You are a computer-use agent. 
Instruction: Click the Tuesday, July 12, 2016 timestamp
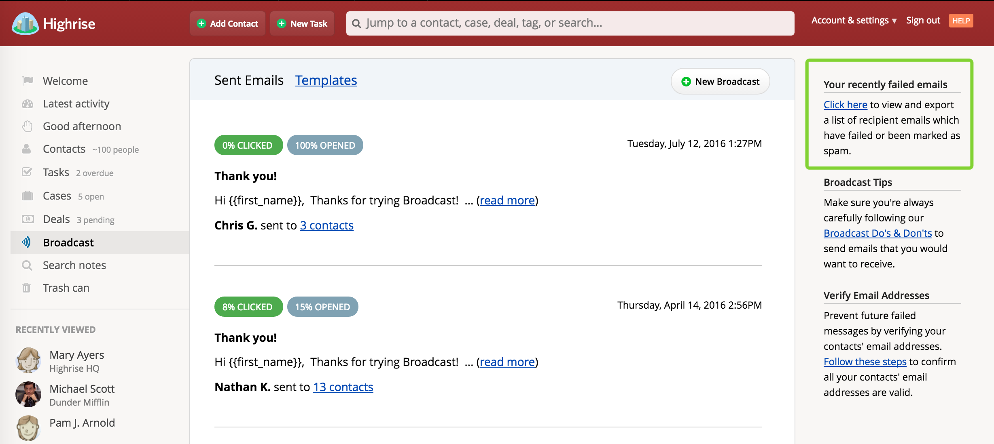point(694,144)
